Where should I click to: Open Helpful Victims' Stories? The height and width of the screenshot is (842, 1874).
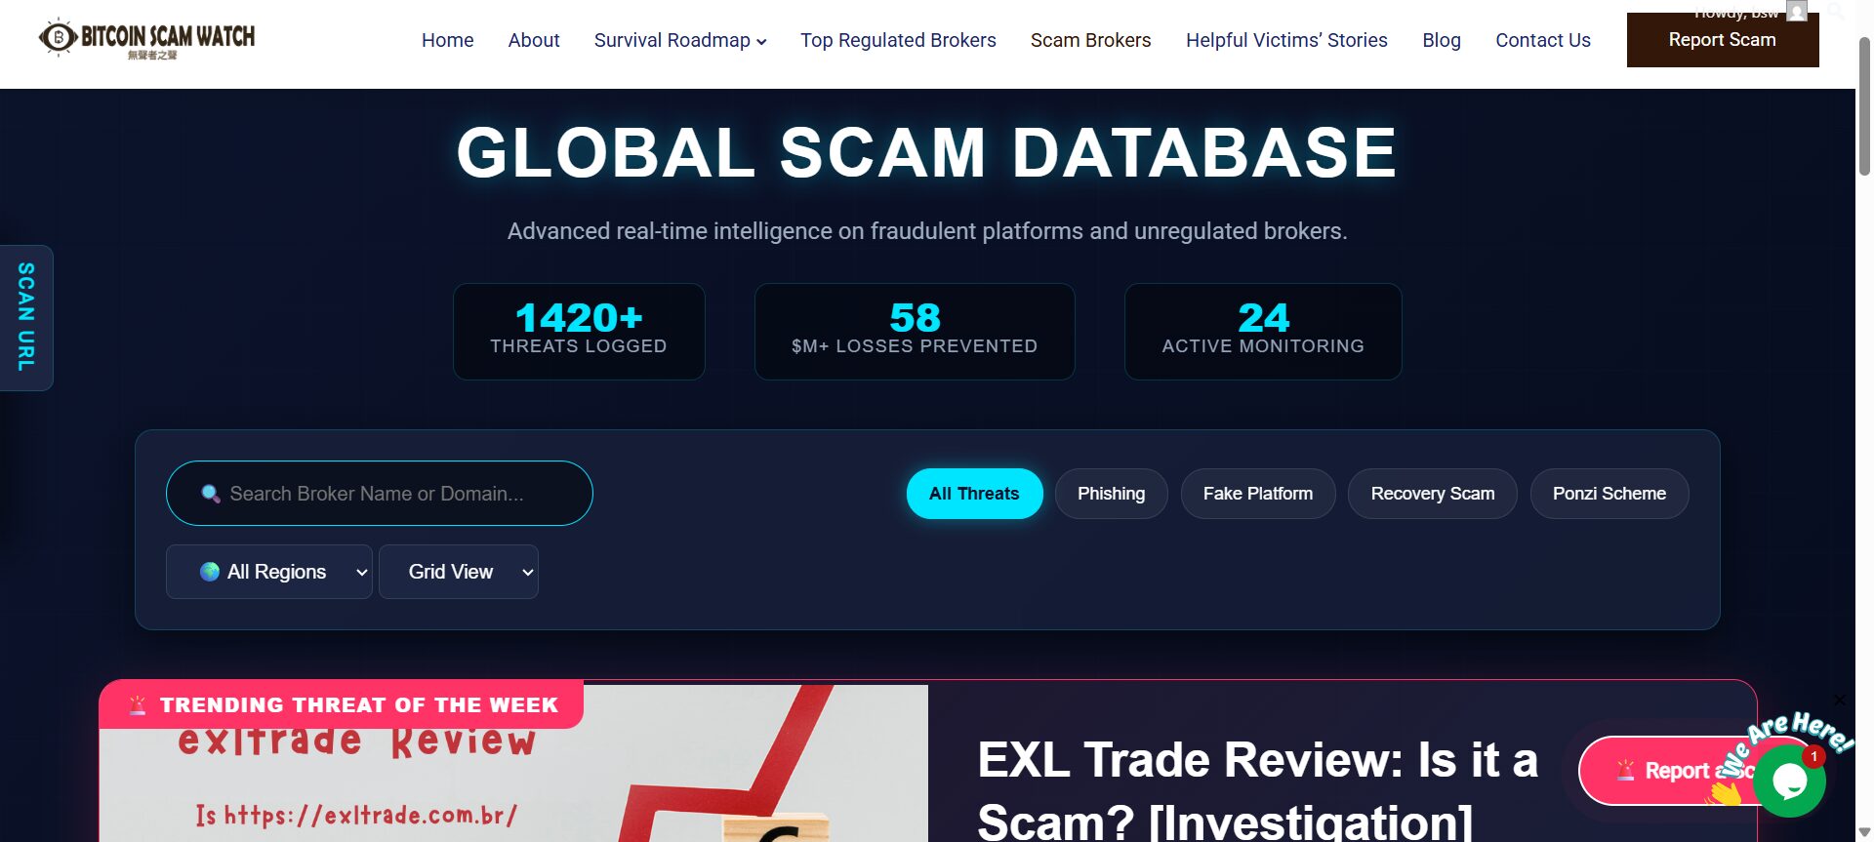(1286, 40)
